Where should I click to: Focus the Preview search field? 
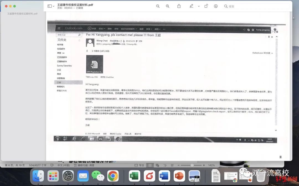pyautogui.click(x=256, y=6)
